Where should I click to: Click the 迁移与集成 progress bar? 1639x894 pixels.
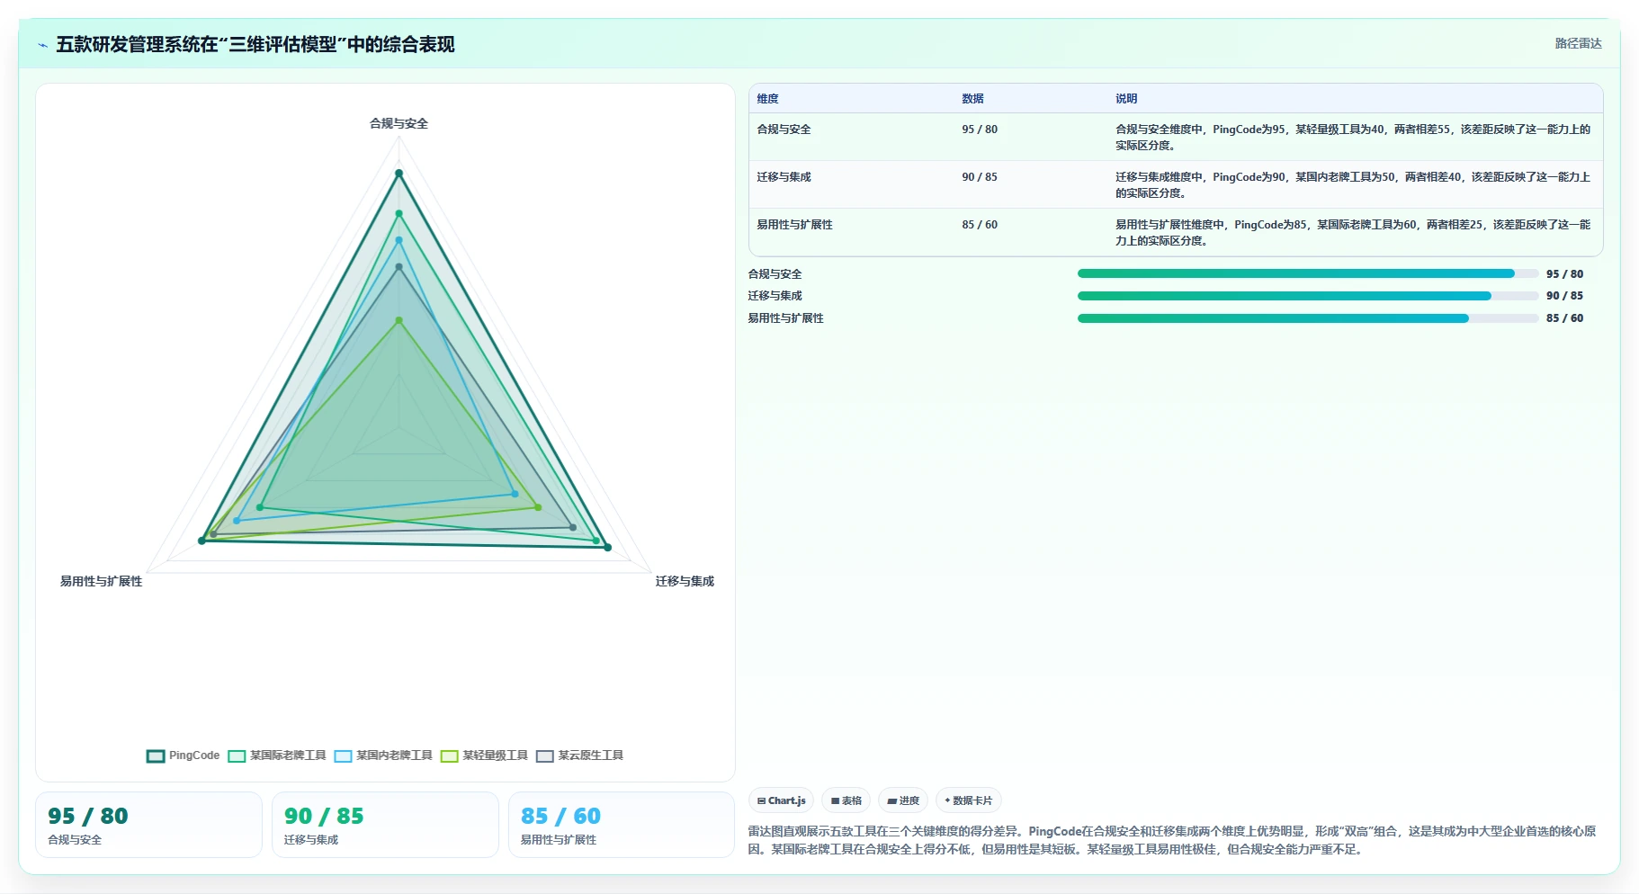point(1308,296)
